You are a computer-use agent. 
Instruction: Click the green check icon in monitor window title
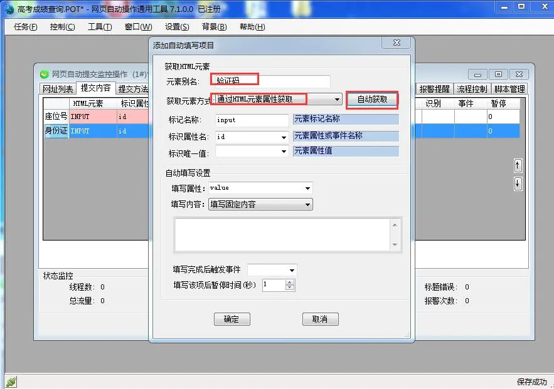coord(45,74)
